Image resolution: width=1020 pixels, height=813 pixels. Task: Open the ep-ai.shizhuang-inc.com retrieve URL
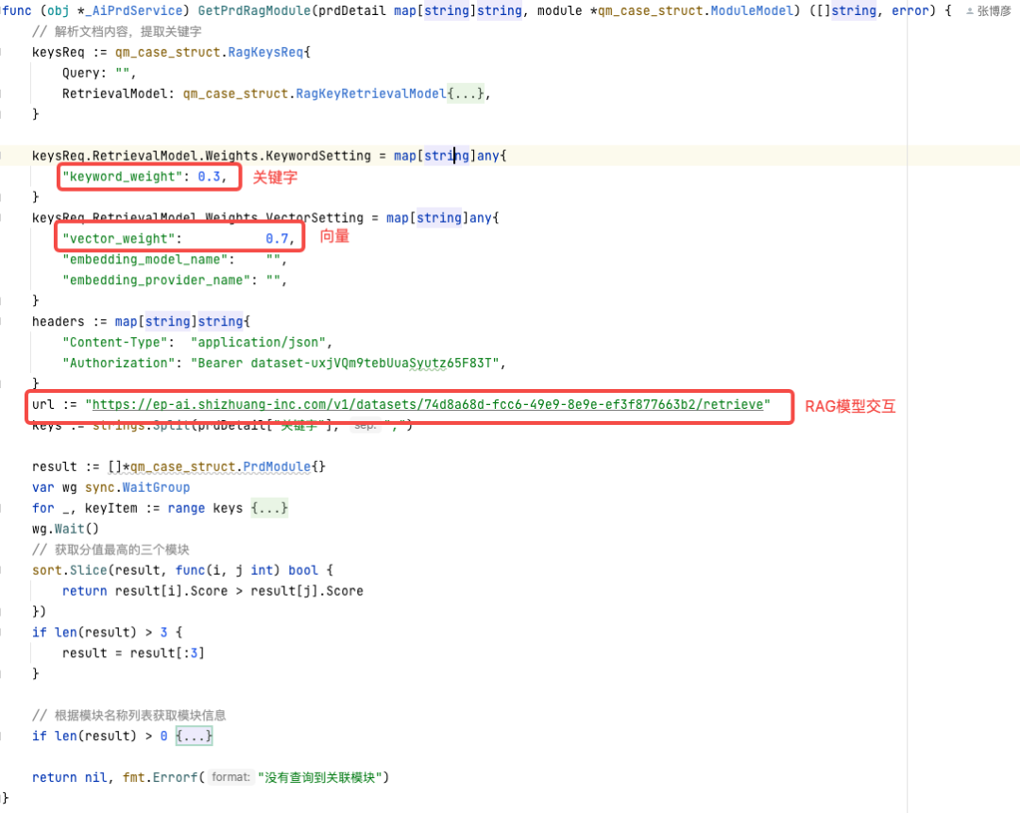(x=428, y=404)
